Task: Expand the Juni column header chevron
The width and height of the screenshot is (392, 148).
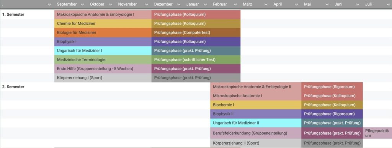Action: (x=358, y=5)
